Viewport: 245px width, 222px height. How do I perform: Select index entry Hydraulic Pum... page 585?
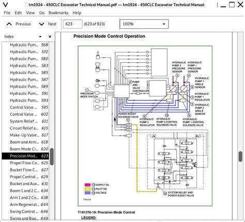click(x=25, y=73)
